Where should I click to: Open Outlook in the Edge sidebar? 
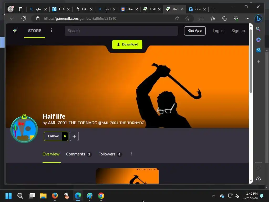(258, 50)
